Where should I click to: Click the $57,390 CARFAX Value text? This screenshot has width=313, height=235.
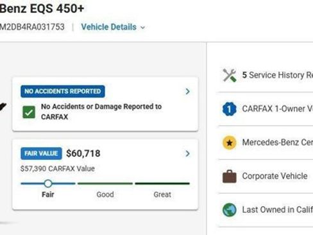coord(58,169)
